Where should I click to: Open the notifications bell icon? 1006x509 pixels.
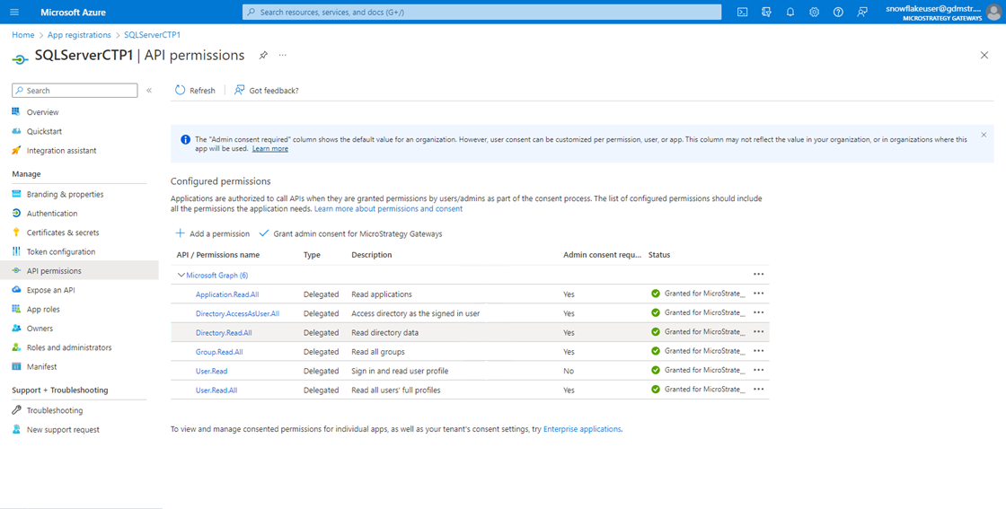pos(790,12)
